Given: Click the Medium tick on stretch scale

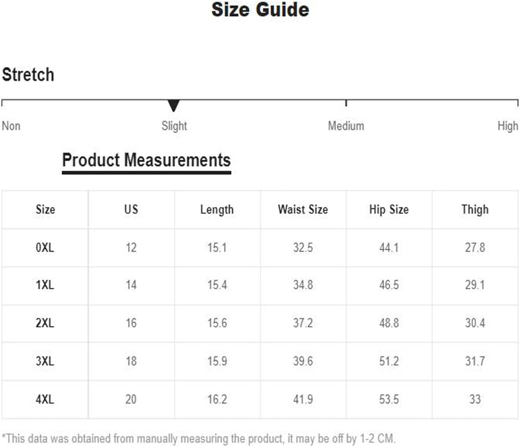Looking at the screenshot, I should coord(346,103).
